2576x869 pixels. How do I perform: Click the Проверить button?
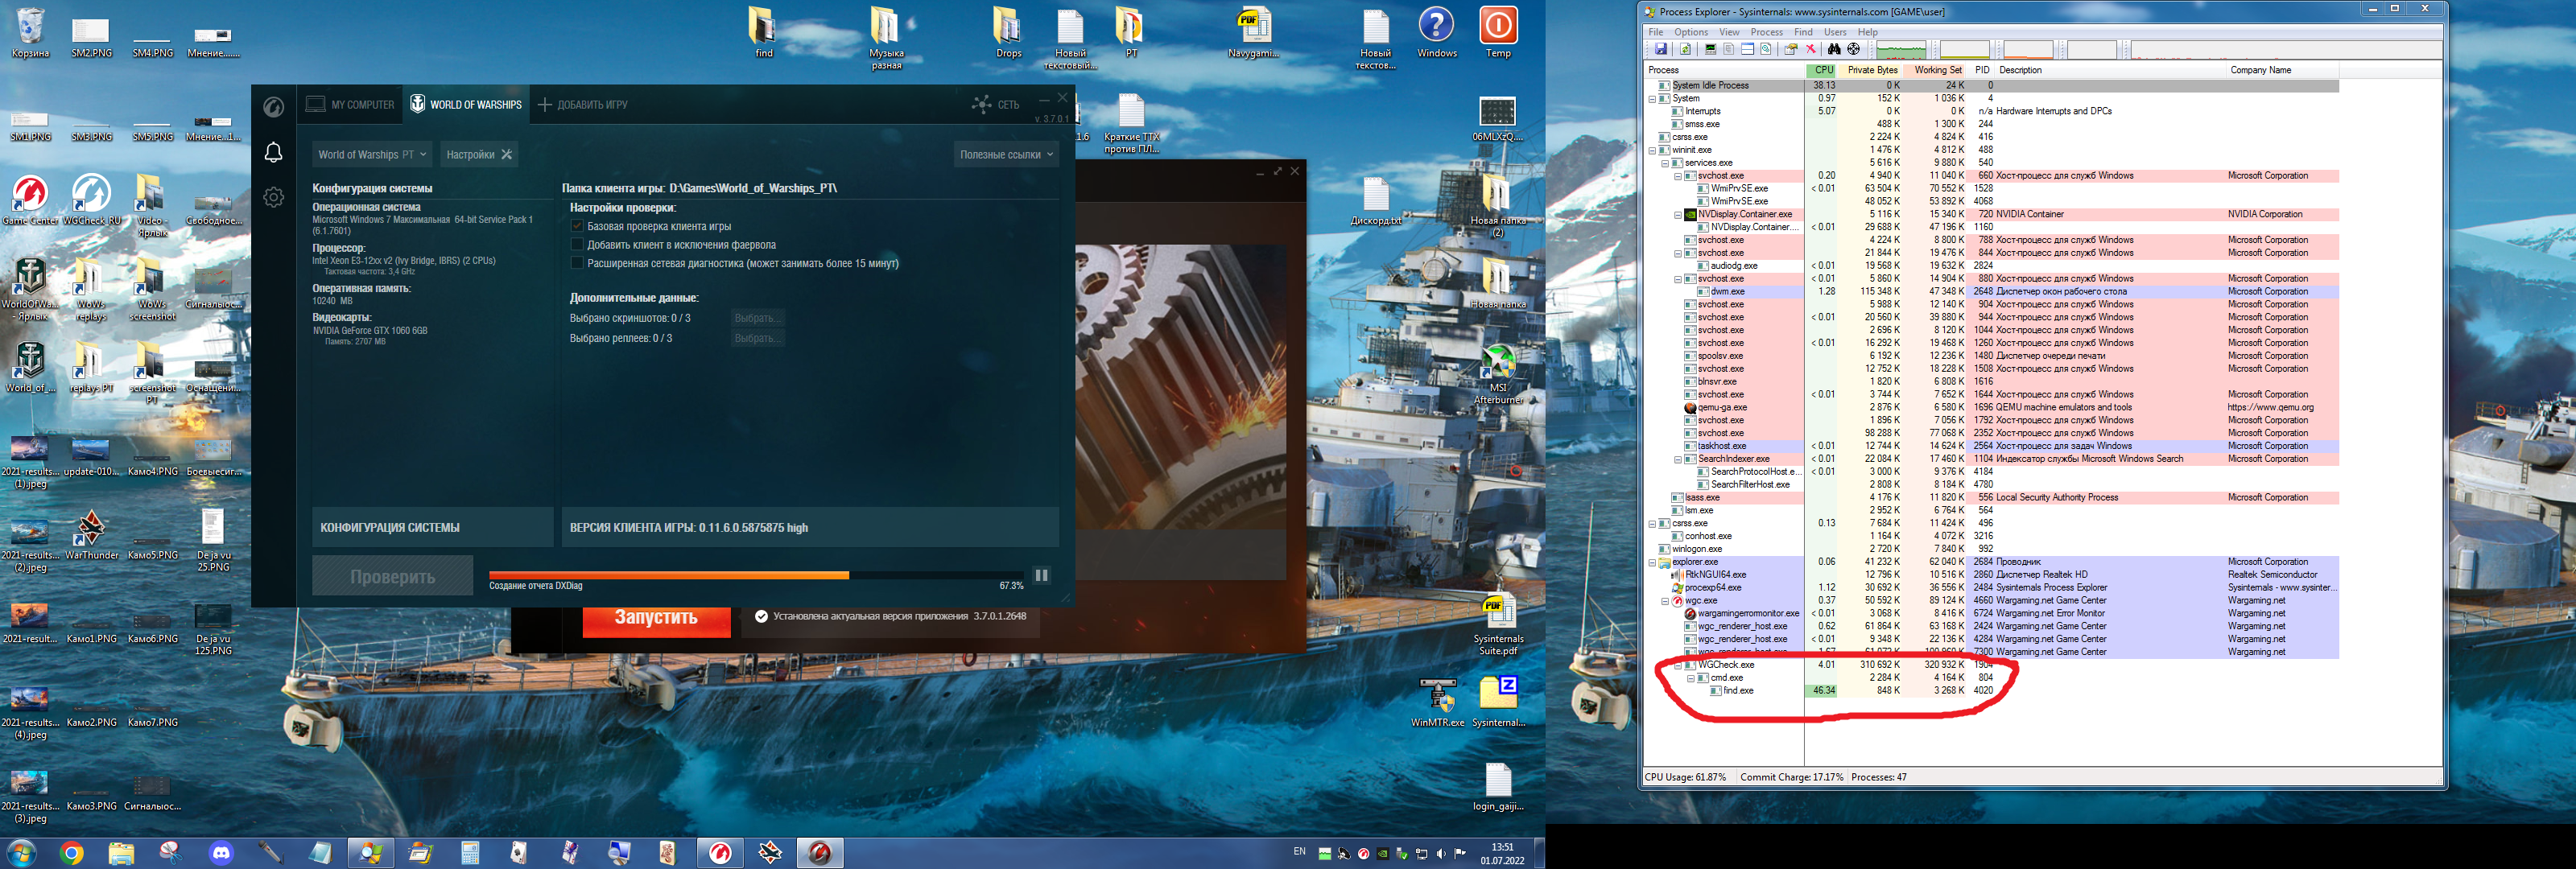[392, 576]
